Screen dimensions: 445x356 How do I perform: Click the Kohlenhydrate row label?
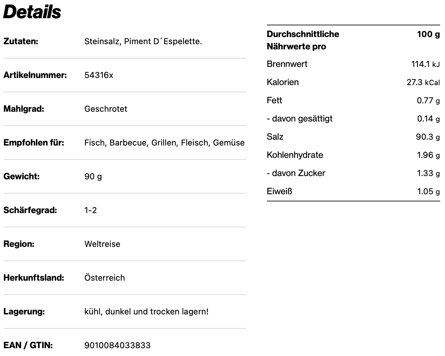[295, 155]
